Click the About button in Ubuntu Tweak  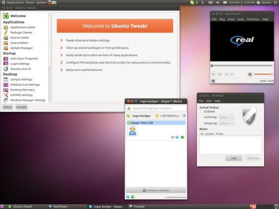(x=7, y=107)
